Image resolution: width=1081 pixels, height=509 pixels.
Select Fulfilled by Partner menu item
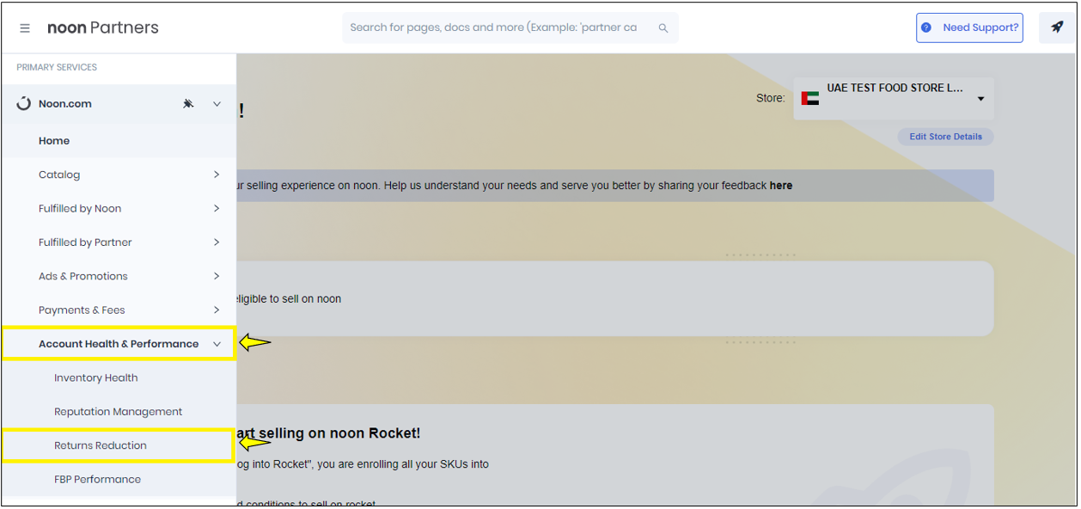point(119,242)
